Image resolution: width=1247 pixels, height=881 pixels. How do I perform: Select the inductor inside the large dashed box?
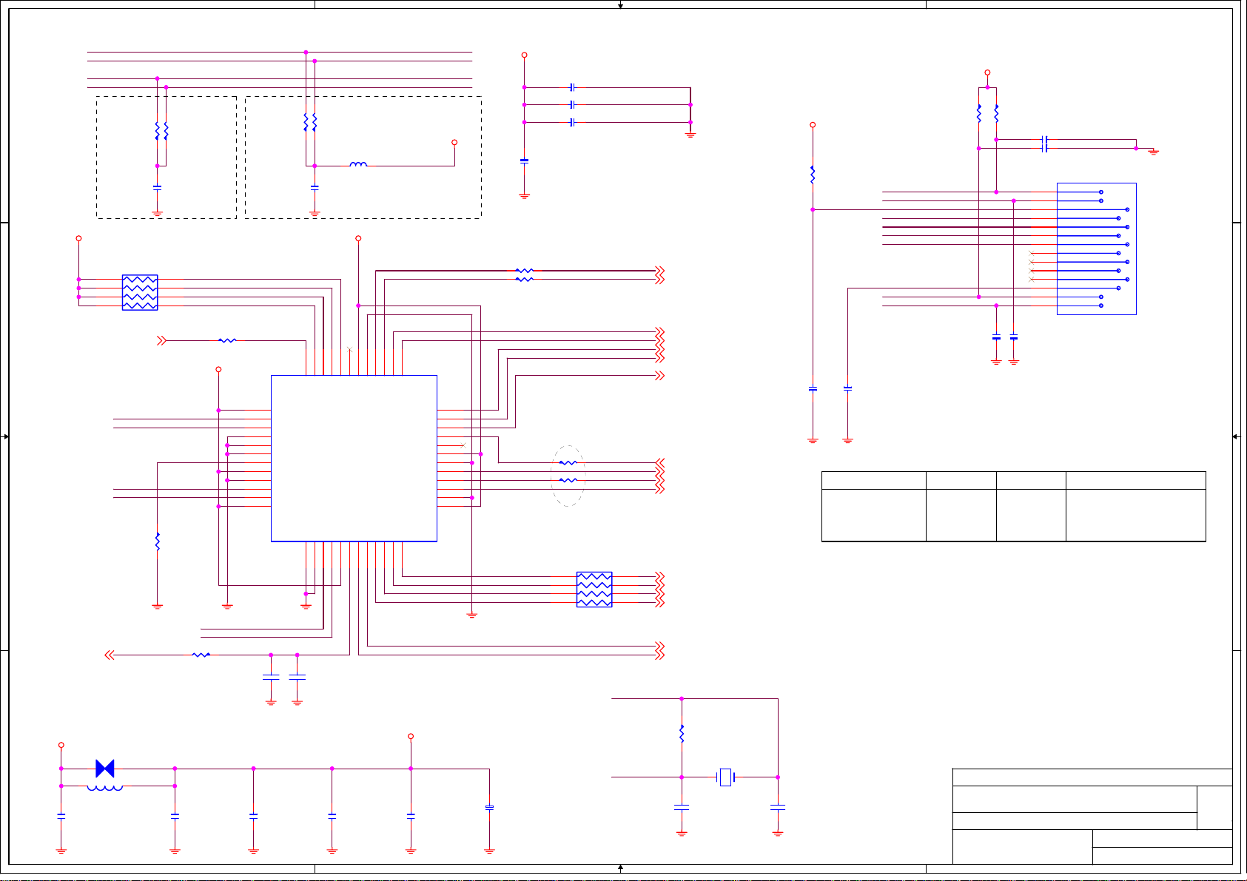(358, 164)
